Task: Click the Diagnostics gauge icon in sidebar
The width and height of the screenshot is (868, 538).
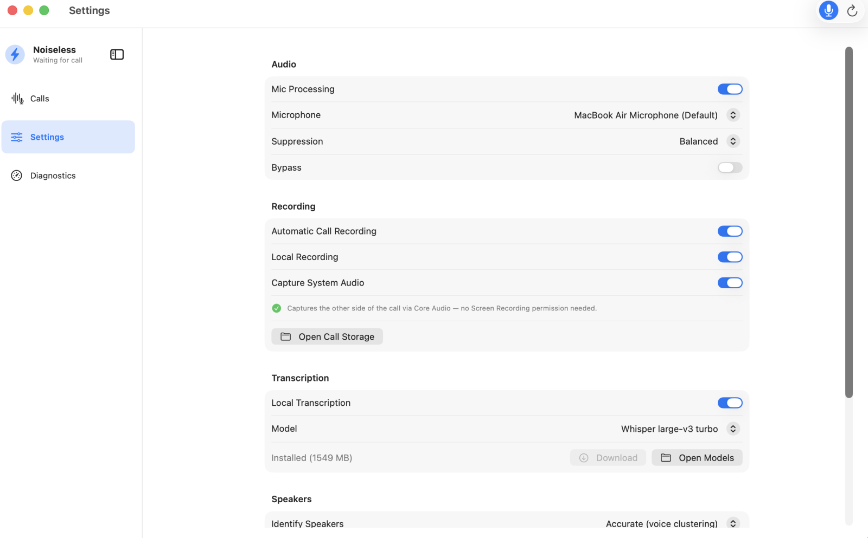Action: point(17,176)
